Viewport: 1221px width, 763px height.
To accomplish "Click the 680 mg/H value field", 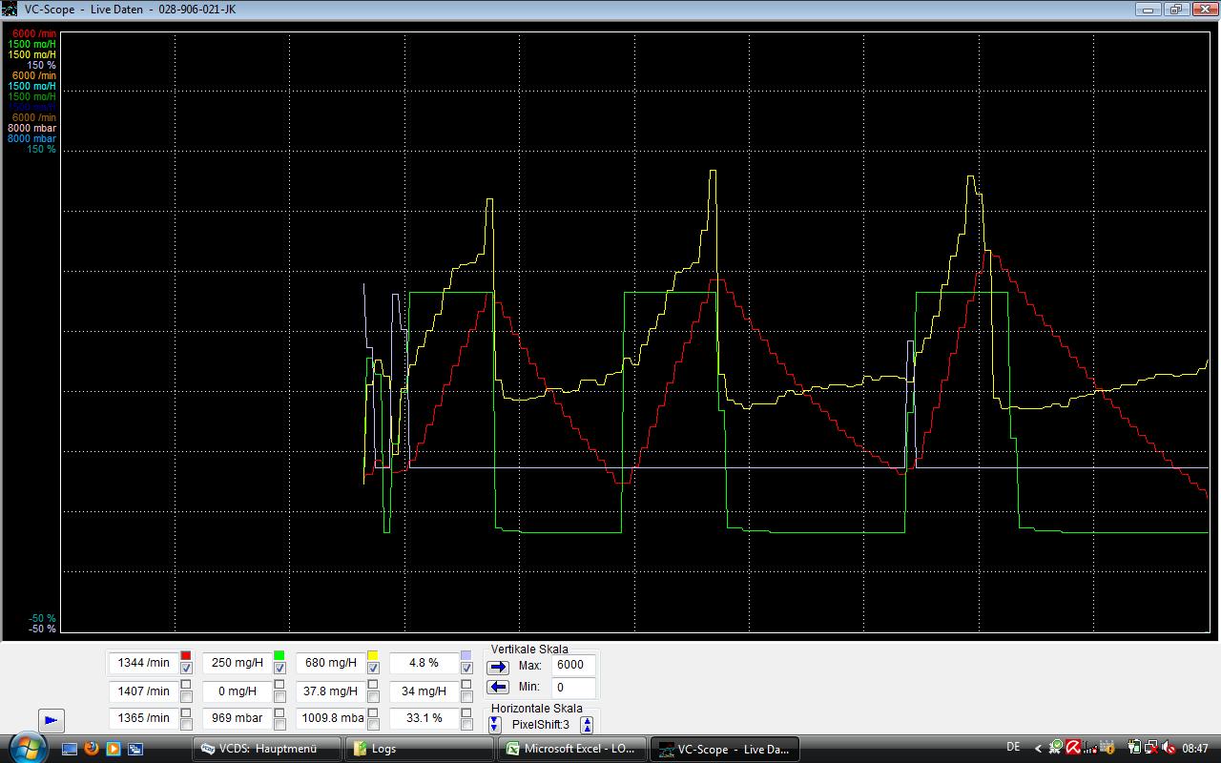I will 331,663.
